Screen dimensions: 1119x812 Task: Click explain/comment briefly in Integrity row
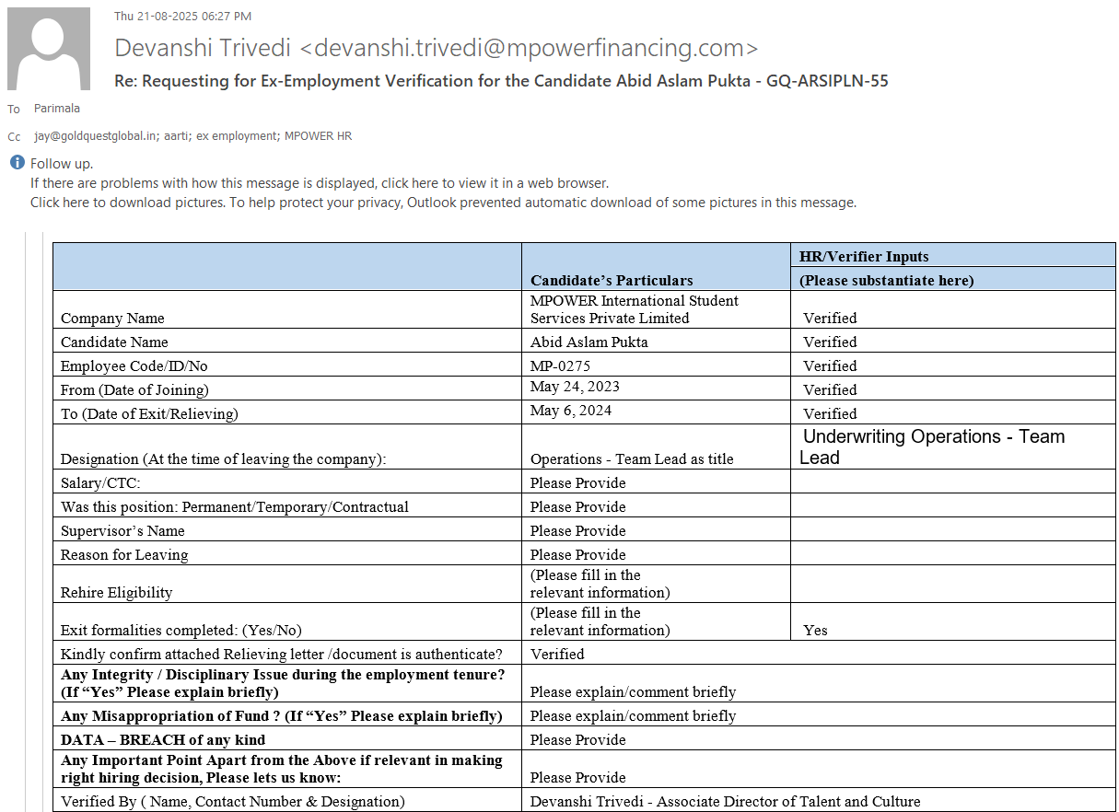point(633,691)
